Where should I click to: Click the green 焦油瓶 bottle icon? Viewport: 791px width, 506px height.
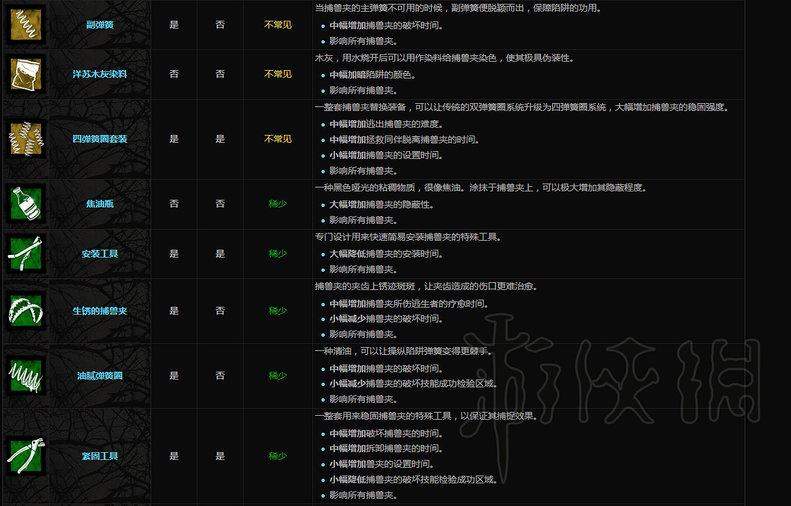coord(26,204)
